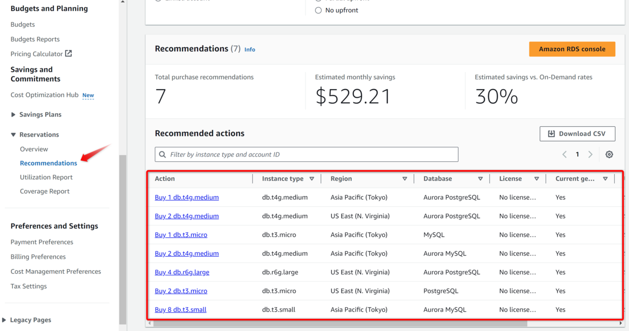
Task: Select the No upfront radio option
Action: point(318,10)
